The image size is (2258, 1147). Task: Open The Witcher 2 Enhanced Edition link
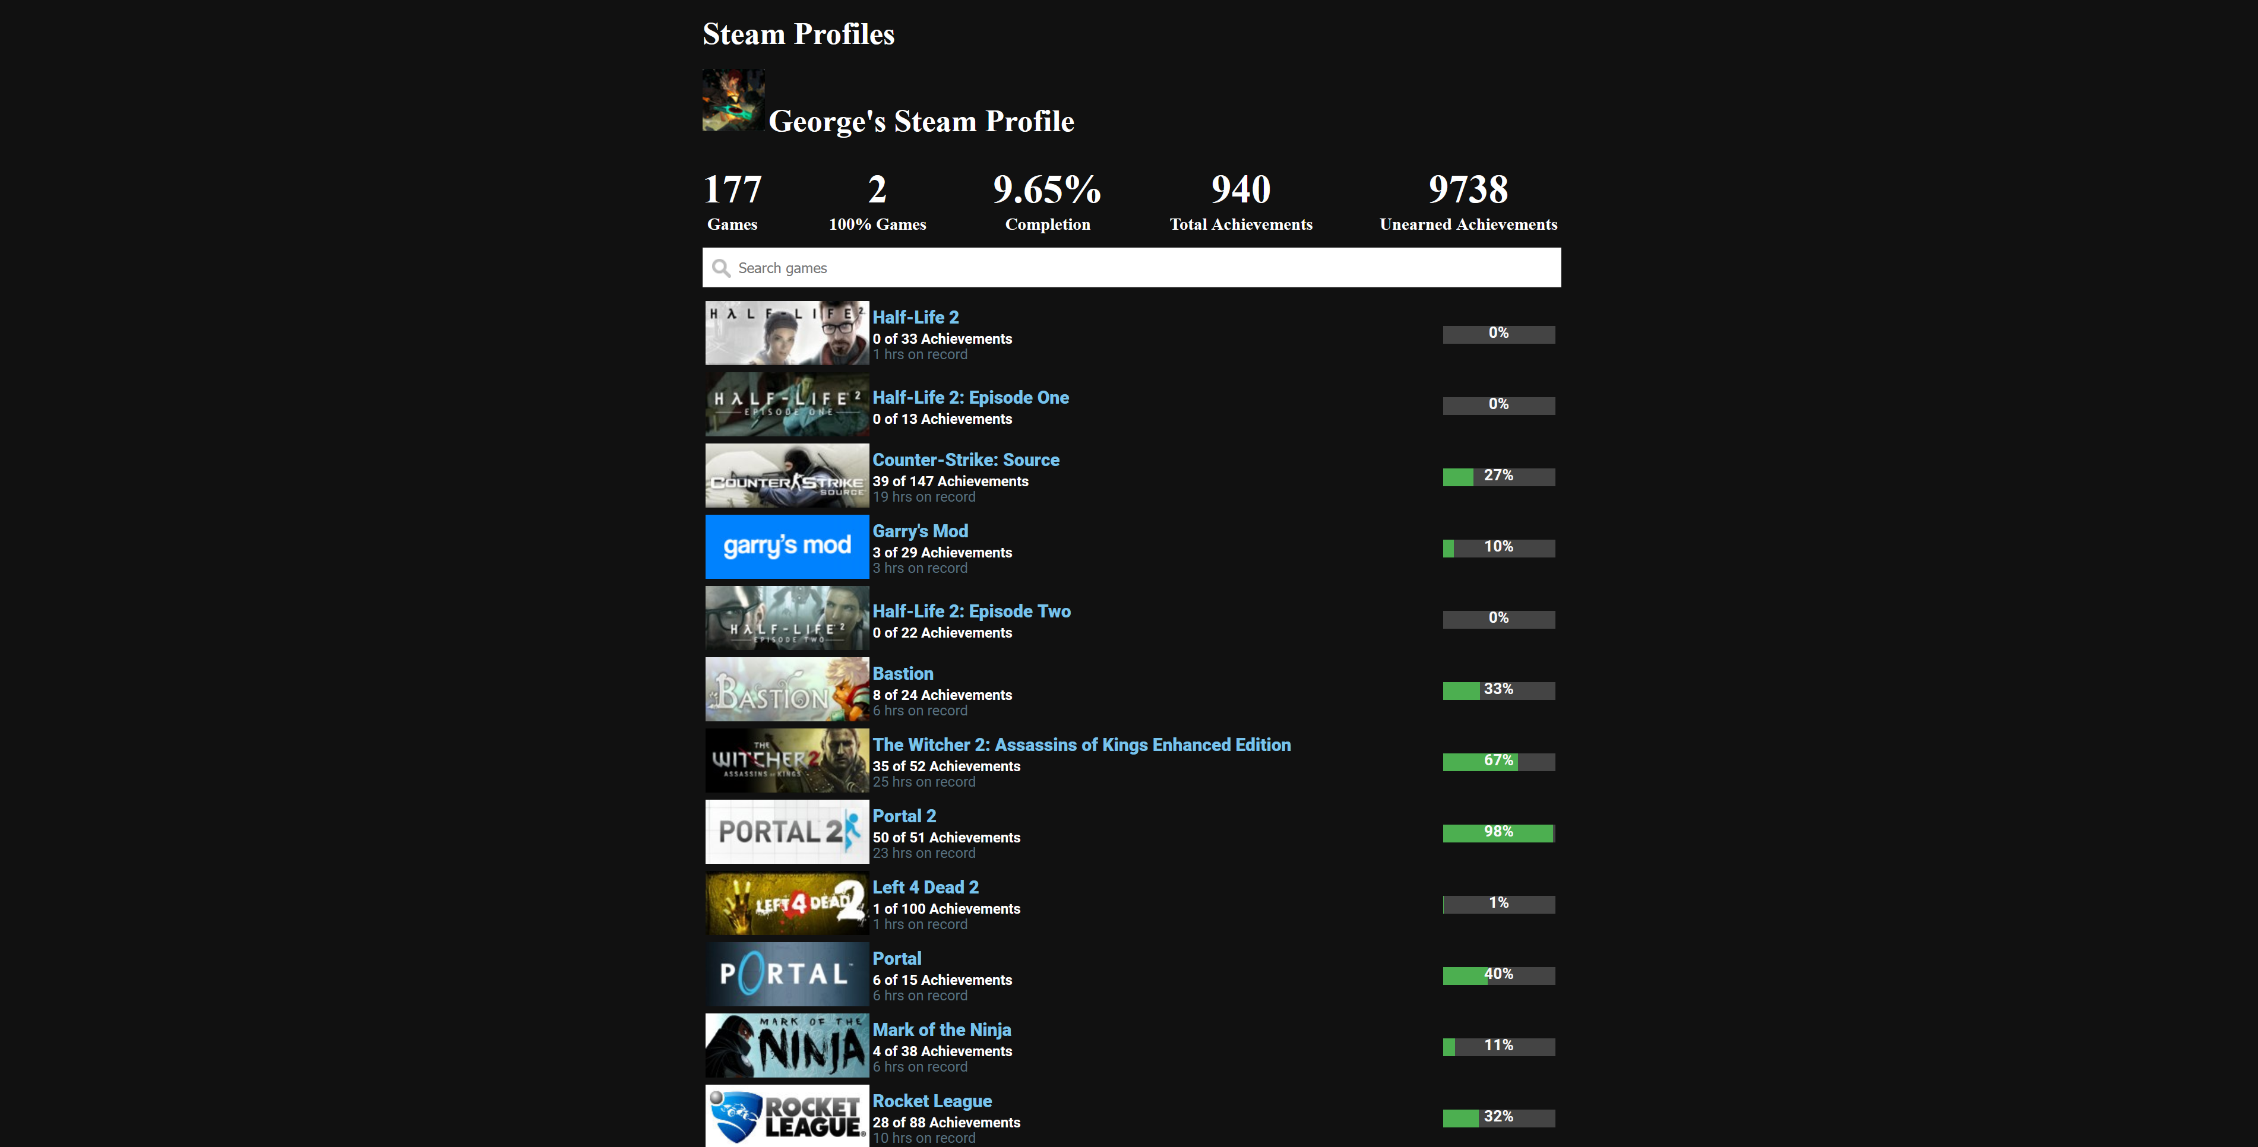click(1081, 745)
